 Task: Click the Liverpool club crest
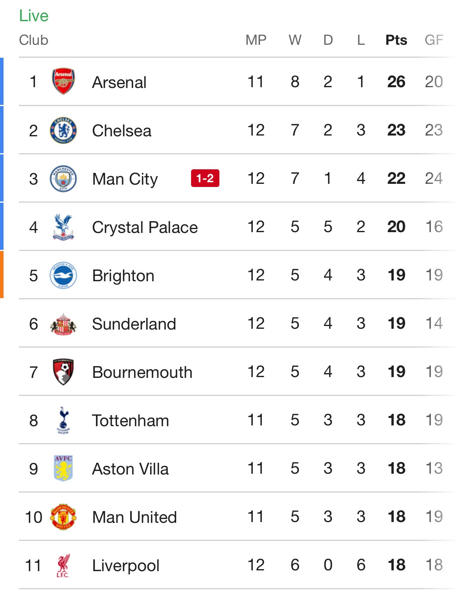(63, 565)
